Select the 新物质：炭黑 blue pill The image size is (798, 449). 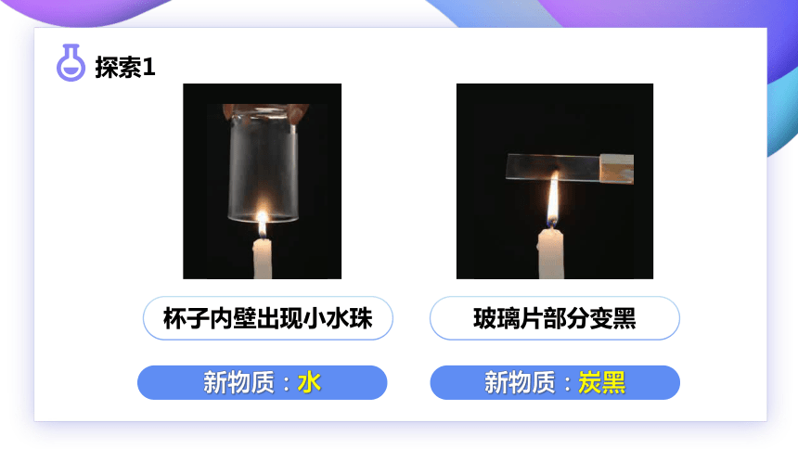tap(555, 382)
